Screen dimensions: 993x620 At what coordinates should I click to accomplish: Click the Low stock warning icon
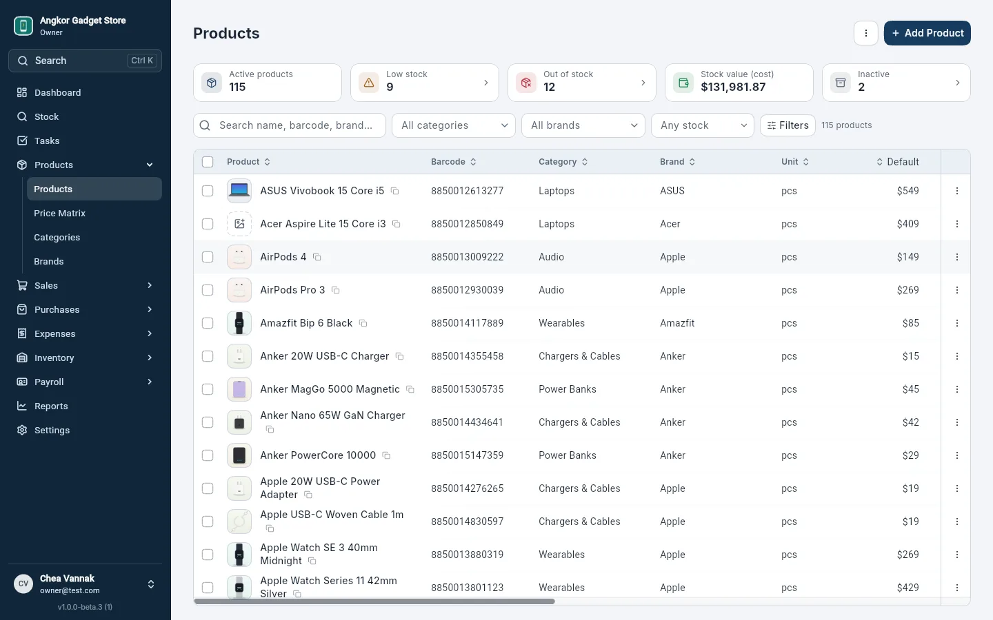point(369,83)
